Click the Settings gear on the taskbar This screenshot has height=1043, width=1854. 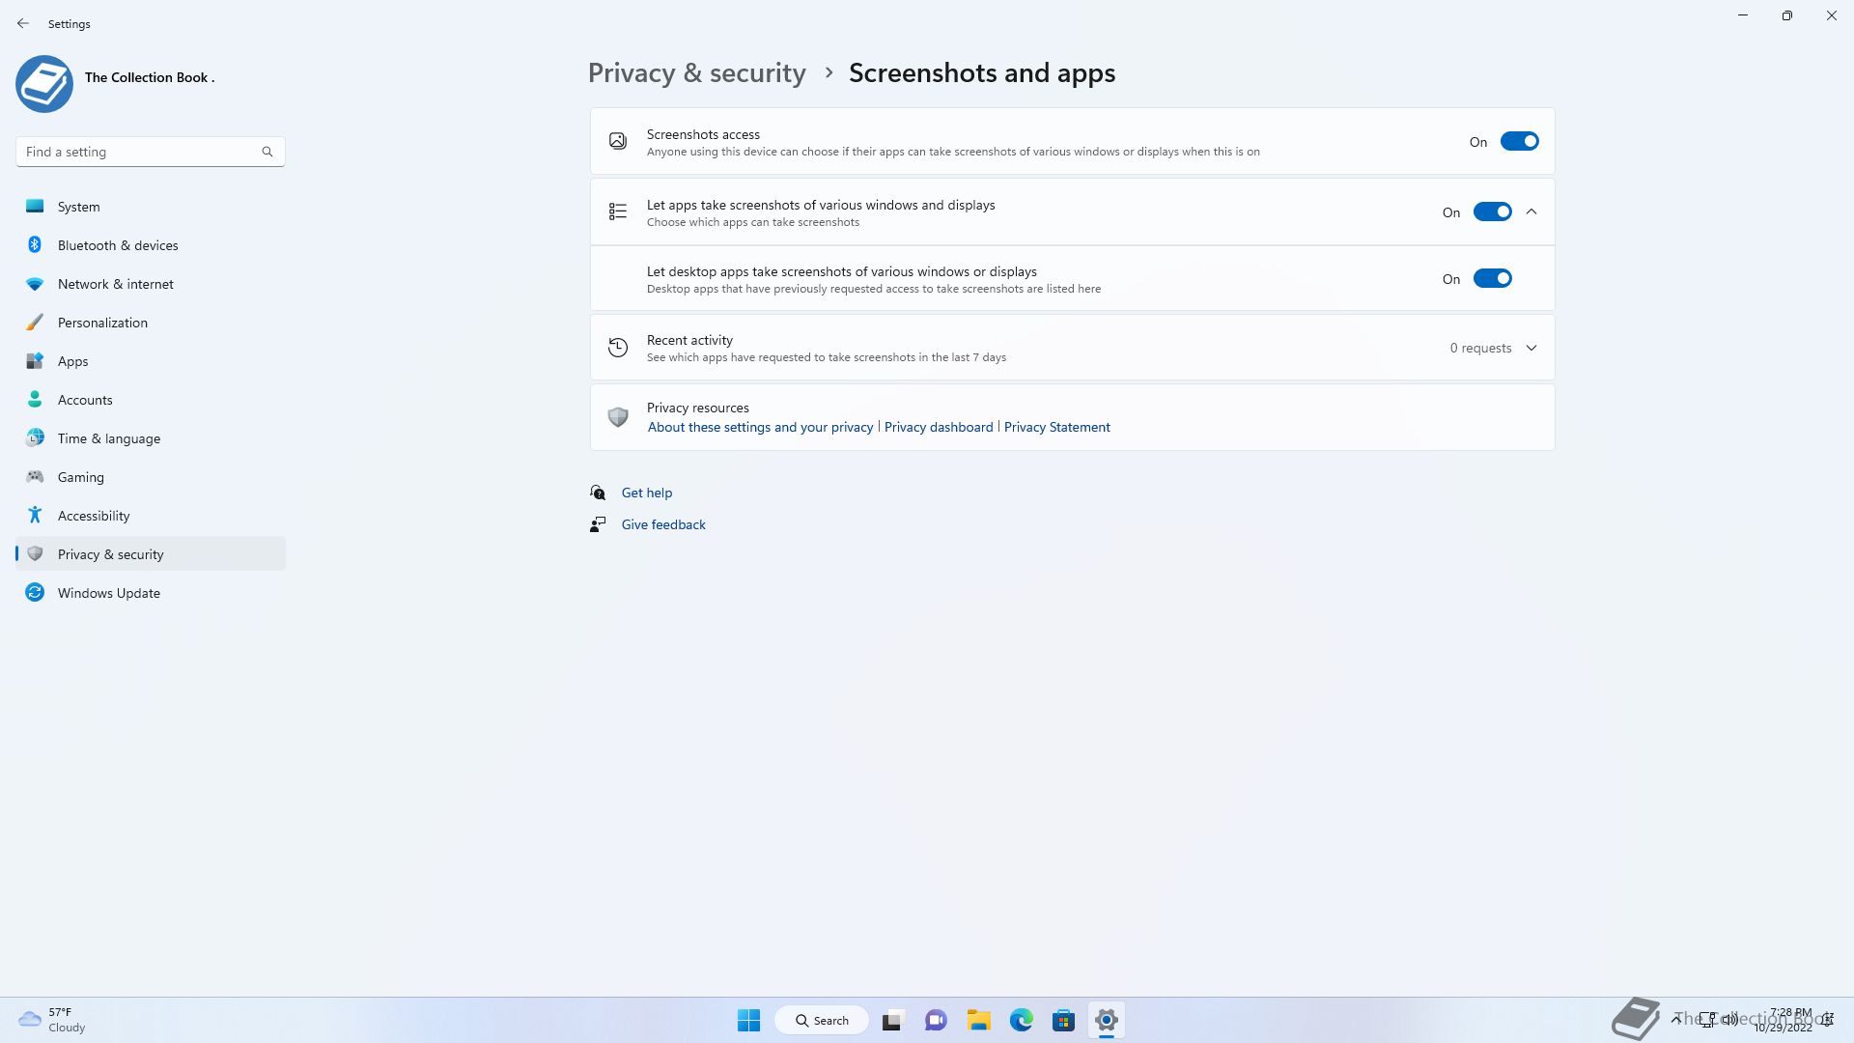[1107, 1020]
